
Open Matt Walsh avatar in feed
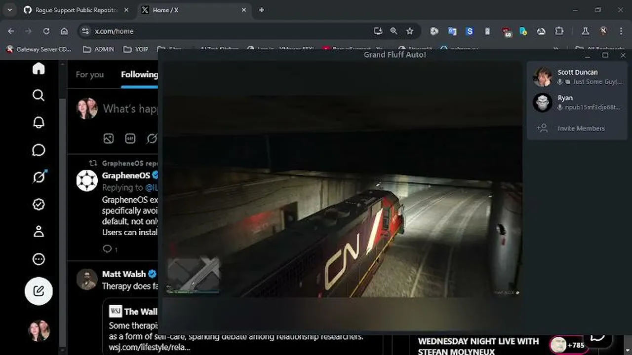87,280
